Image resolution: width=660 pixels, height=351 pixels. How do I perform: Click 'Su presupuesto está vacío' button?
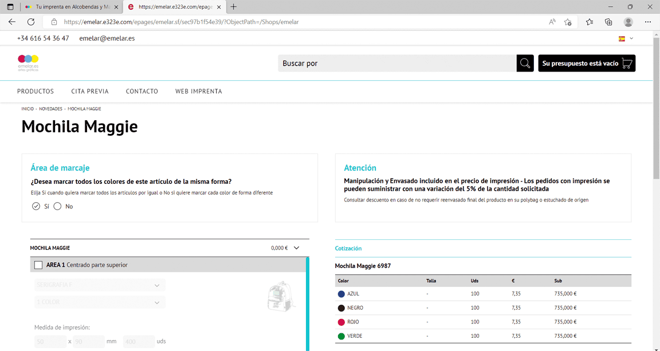[587, 63]
